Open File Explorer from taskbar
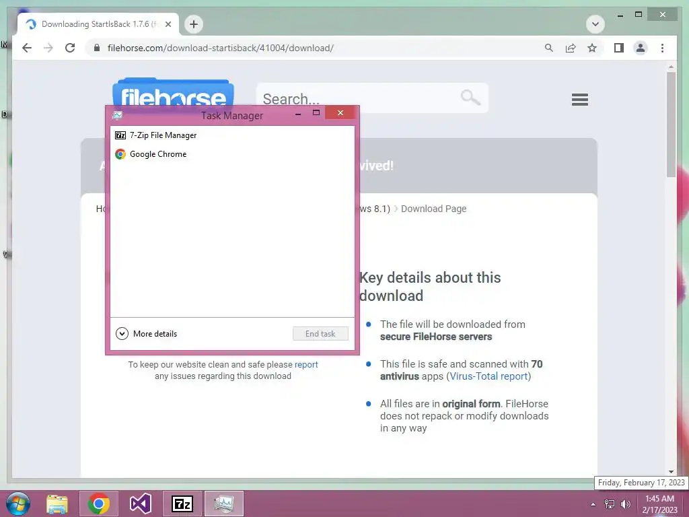This screenshot has width=689, height=517. click(57, 504)
